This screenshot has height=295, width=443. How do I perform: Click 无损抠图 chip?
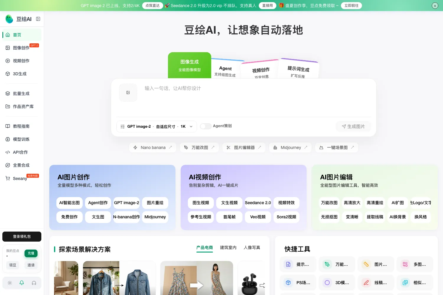coord(329,217)
